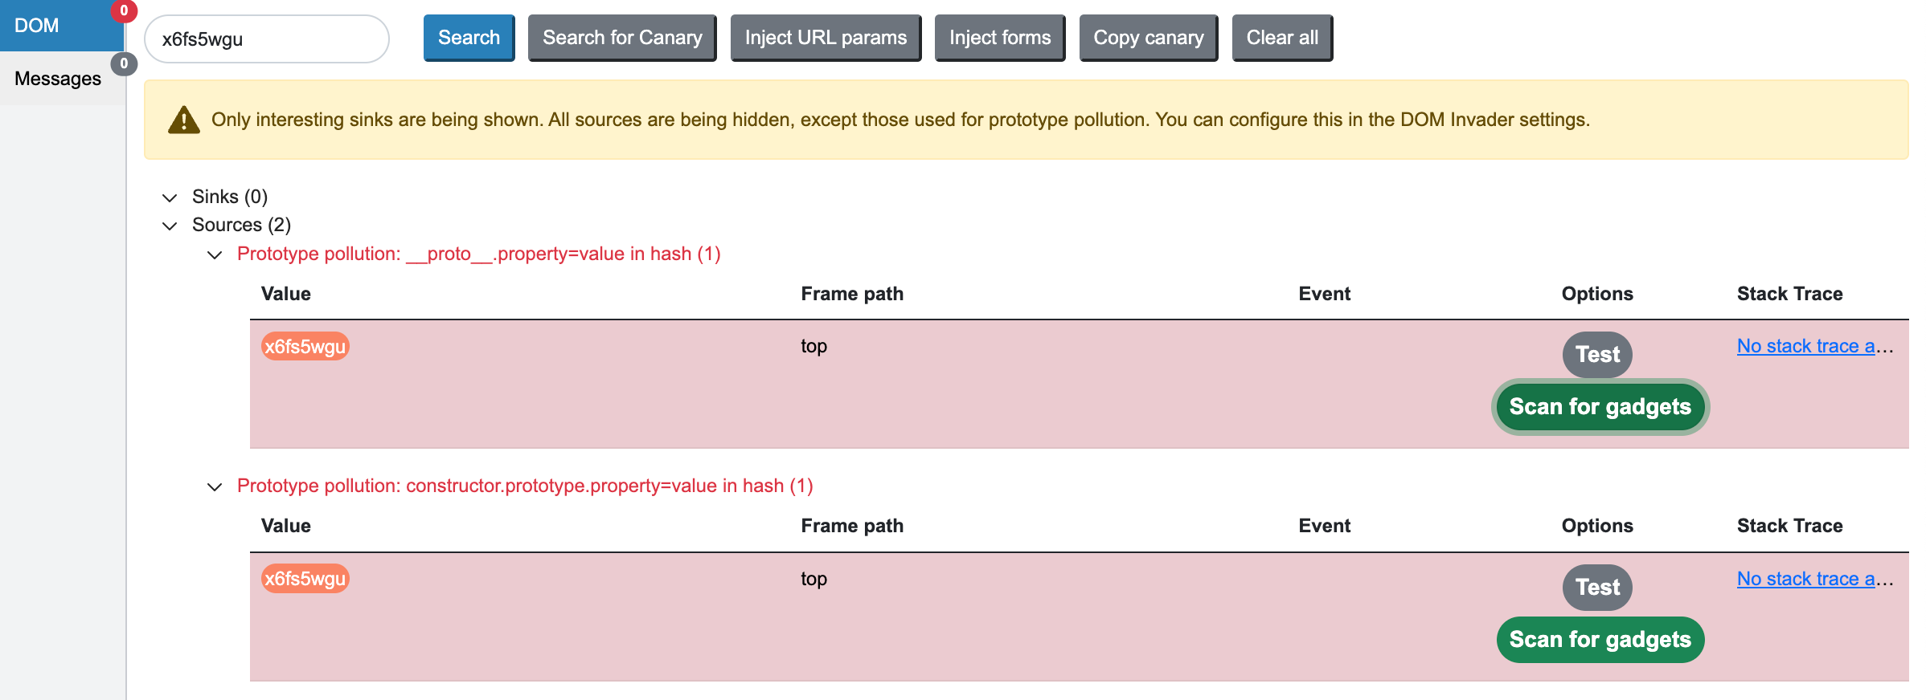Collapse the Sources (2) section

tap(170, 226)
